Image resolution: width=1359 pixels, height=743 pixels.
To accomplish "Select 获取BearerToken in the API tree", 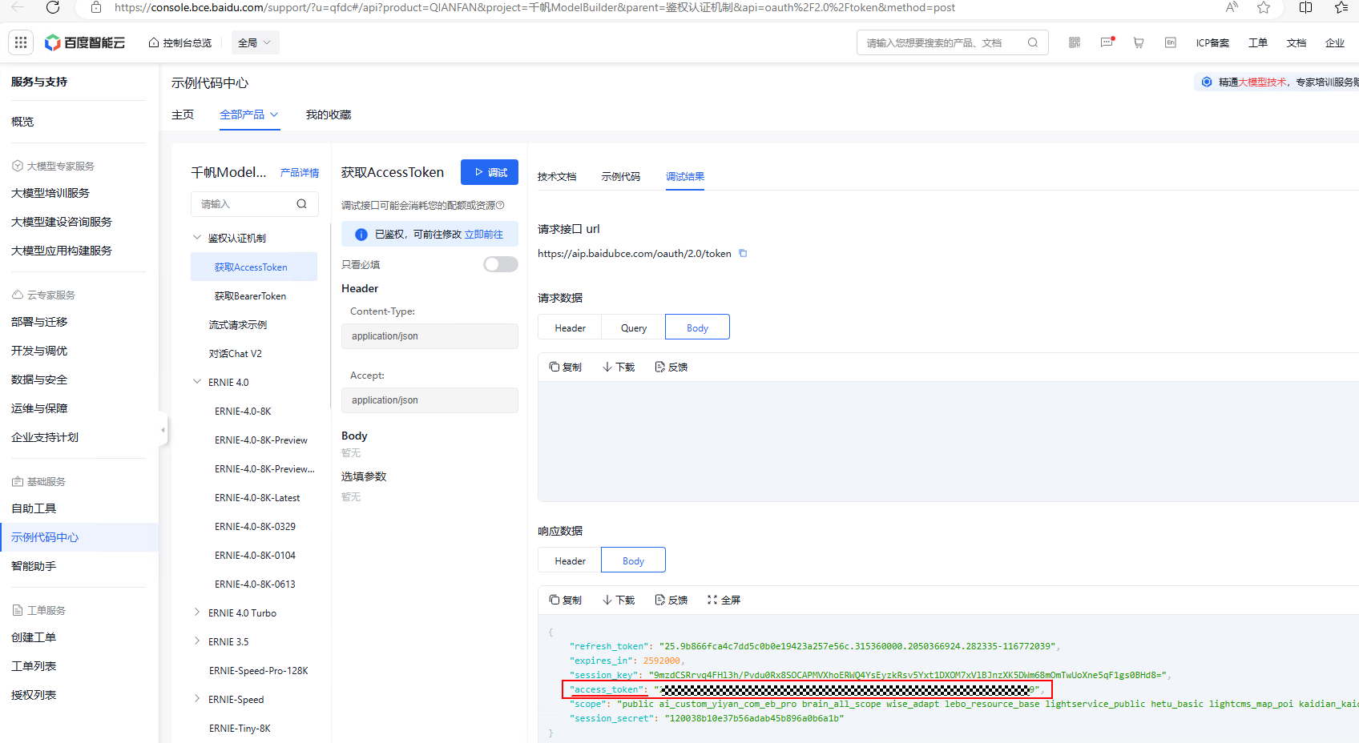I will (x=250, y=296).
